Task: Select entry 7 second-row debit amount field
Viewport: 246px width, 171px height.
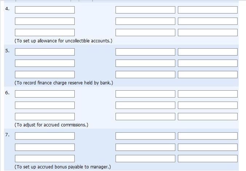Action: (x=145, y=147)
